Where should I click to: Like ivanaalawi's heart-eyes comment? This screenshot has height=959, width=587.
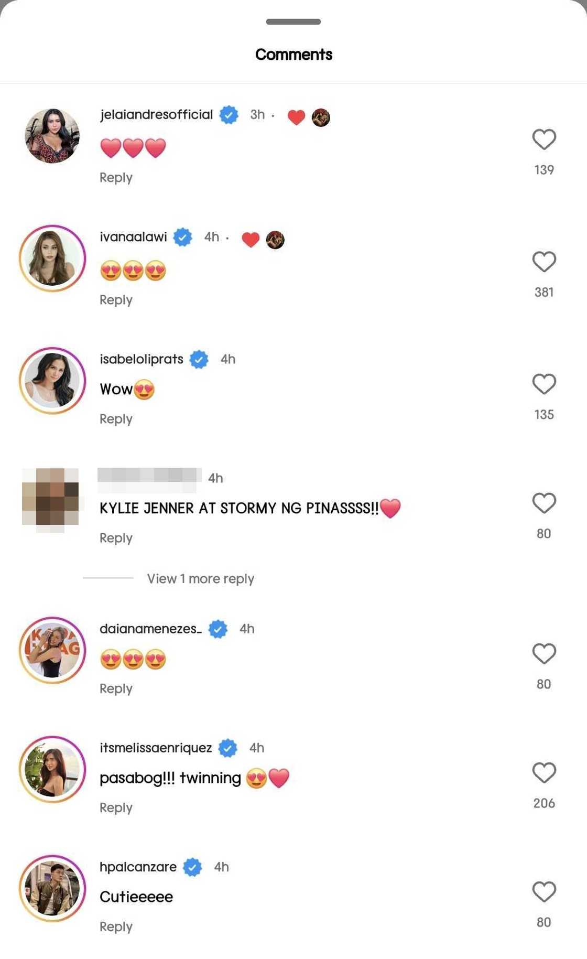(544, 262)
